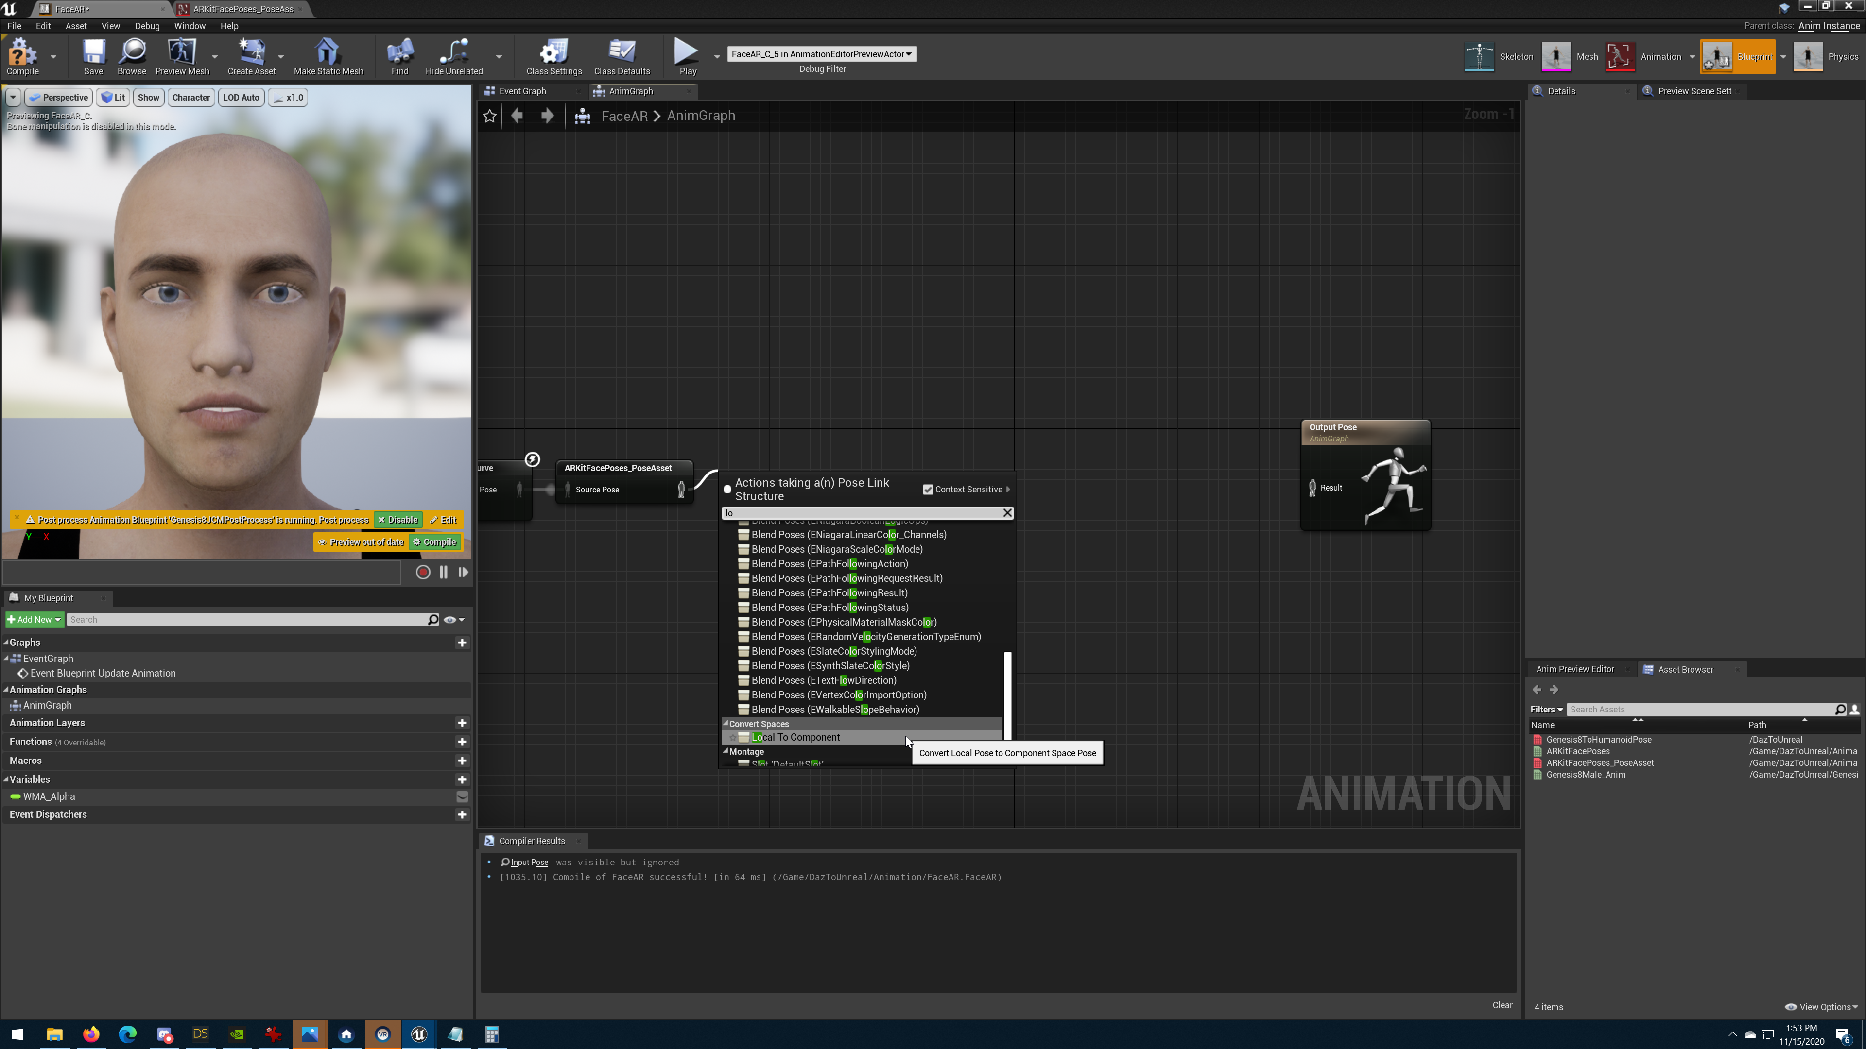
Task: Toggle WMA_Alpha variable visibility icon
Action: (462, 797)
